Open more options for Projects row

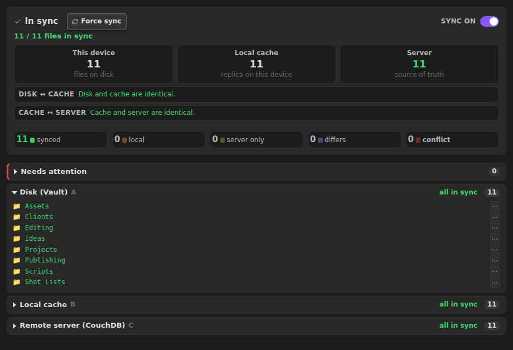point(495,250)
